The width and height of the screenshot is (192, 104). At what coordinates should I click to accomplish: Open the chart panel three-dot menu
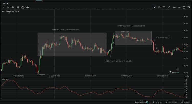click(x=186, y=4)
